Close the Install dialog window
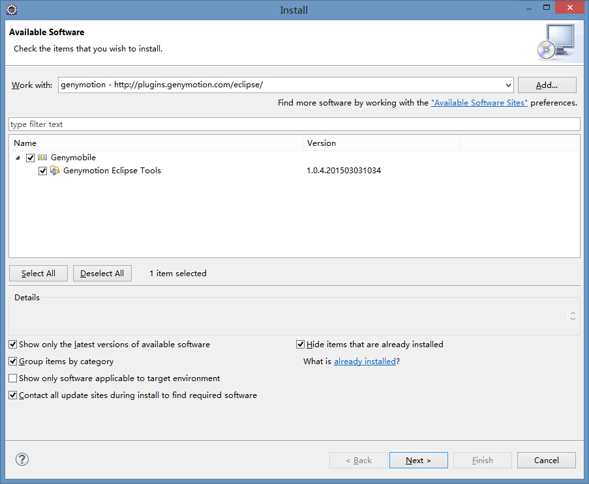 (570, 8)
